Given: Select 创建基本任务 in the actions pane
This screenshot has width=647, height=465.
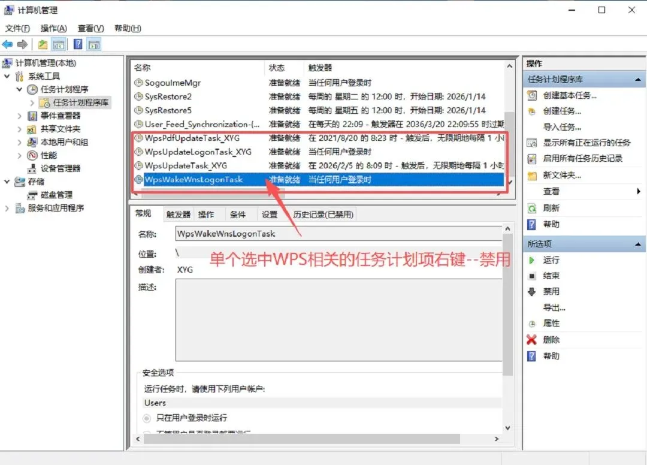Looking at the screenshot, I should click(570, 95).
